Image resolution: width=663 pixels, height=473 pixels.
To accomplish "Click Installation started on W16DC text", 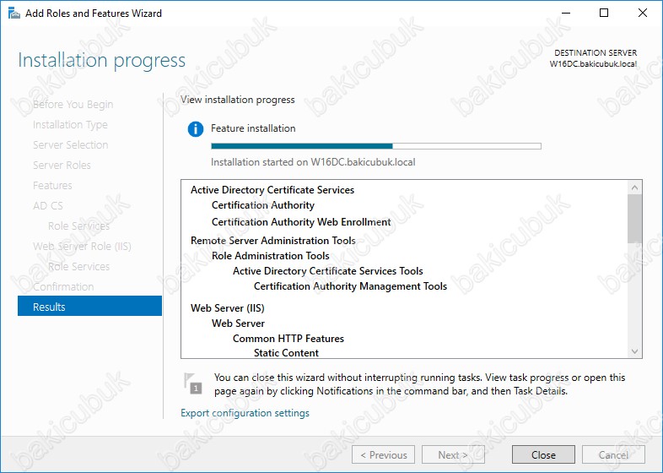I will click(313, 162).
